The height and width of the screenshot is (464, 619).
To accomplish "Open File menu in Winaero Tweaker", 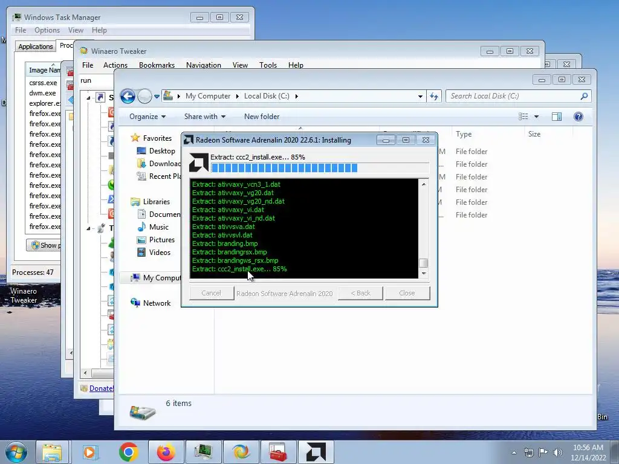I will pyautogui.click(x=88, y=65).
